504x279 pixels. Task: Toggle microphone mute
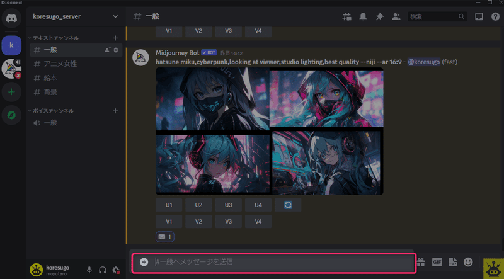[89, 270]
